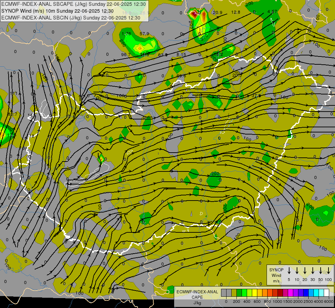Click the 'J/kg' unit in bottom legend
This screenshot has width=335, height=308.
[197, 303]
